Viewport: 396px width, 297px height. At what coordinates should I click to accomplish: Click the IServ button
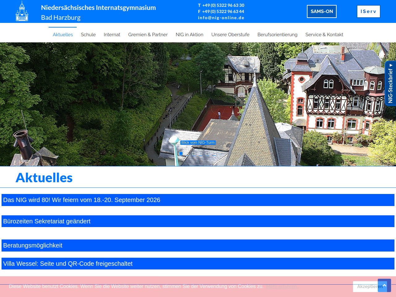point(368,11)
